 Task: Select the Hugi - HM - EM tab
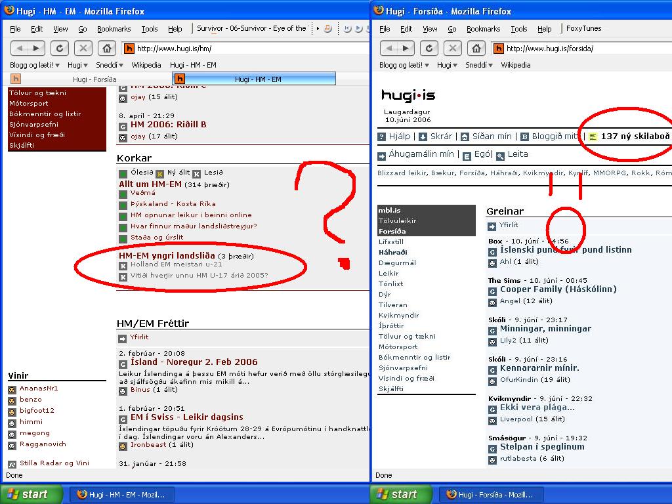tap(254, 79)
